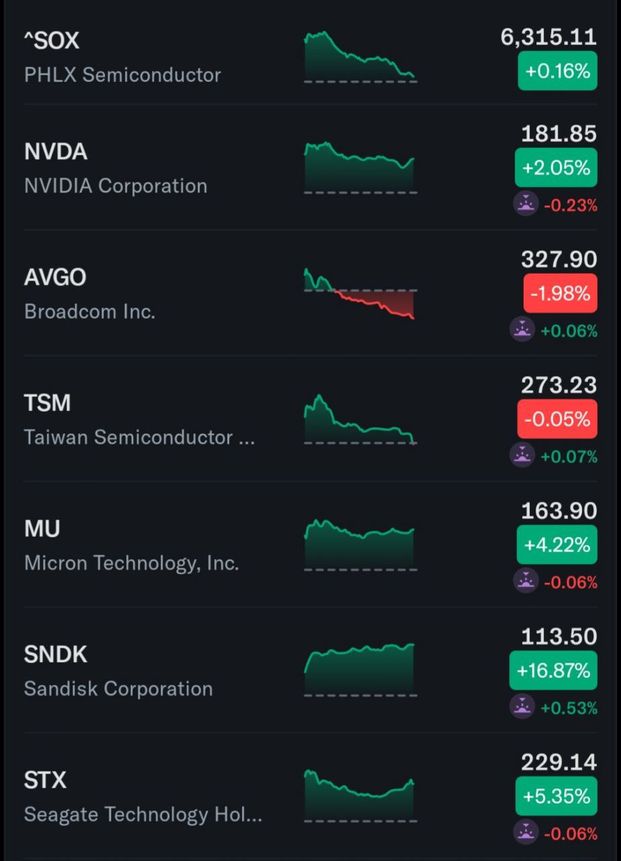Tap the pre-market sunrise icon for TSM

pos(522,455)
